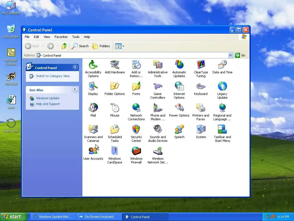Collapse the Control Panel sidebar section
294x221 pixels.
point(75,67)
